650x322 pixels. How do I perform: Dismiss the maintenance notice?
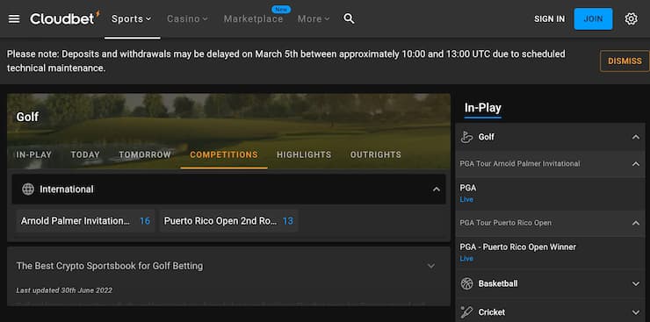click(625, 61)
